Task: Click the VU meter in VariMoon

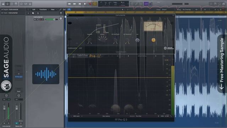Action: click(x=153, y=26)
